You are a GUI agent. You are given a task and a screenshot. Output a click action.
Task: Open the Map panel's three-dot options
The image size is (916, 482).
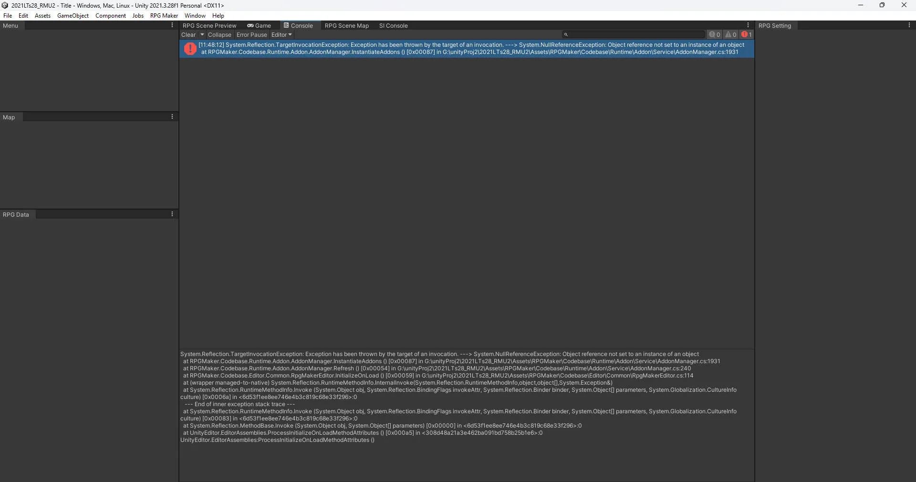[x=172, y=117]
